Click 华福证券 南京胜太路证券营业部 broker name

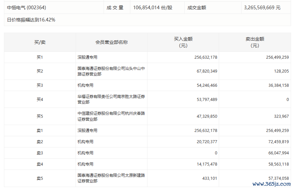111,99
